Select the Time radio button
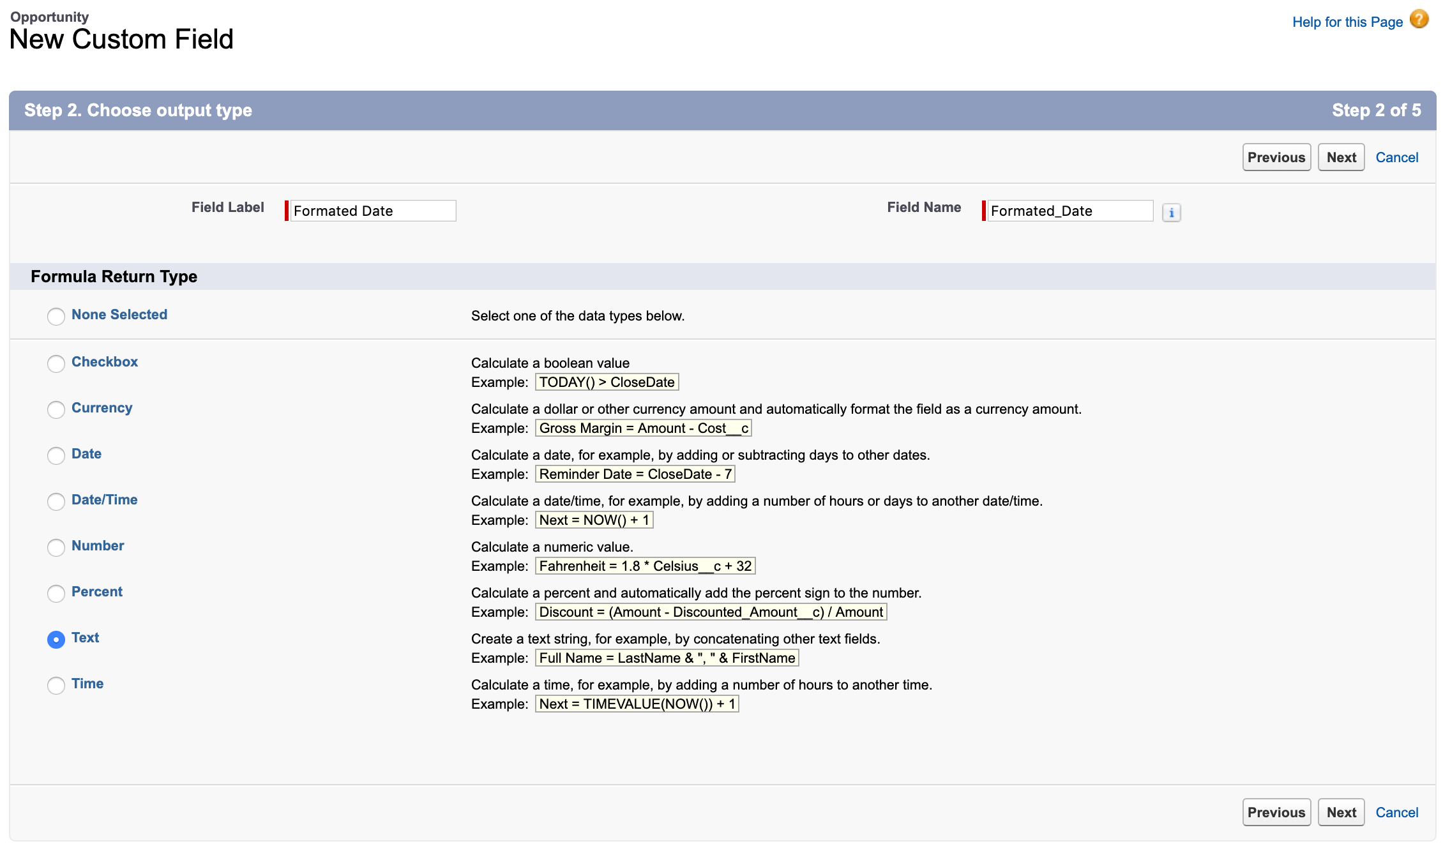 56,685
